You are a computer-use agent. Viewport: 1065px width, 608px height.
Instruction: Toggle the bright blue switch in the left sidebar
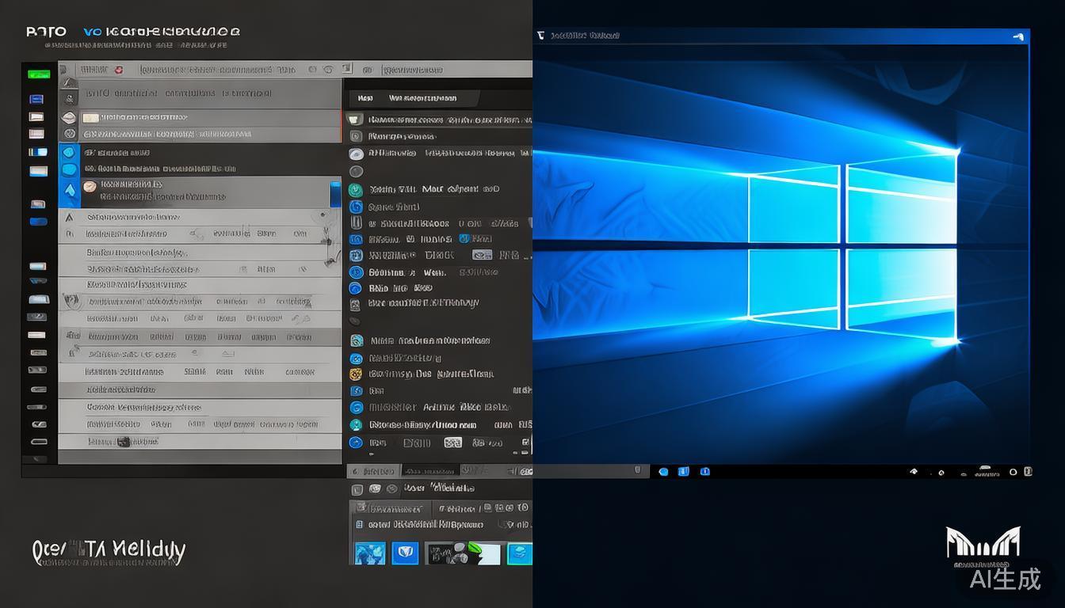38,222
